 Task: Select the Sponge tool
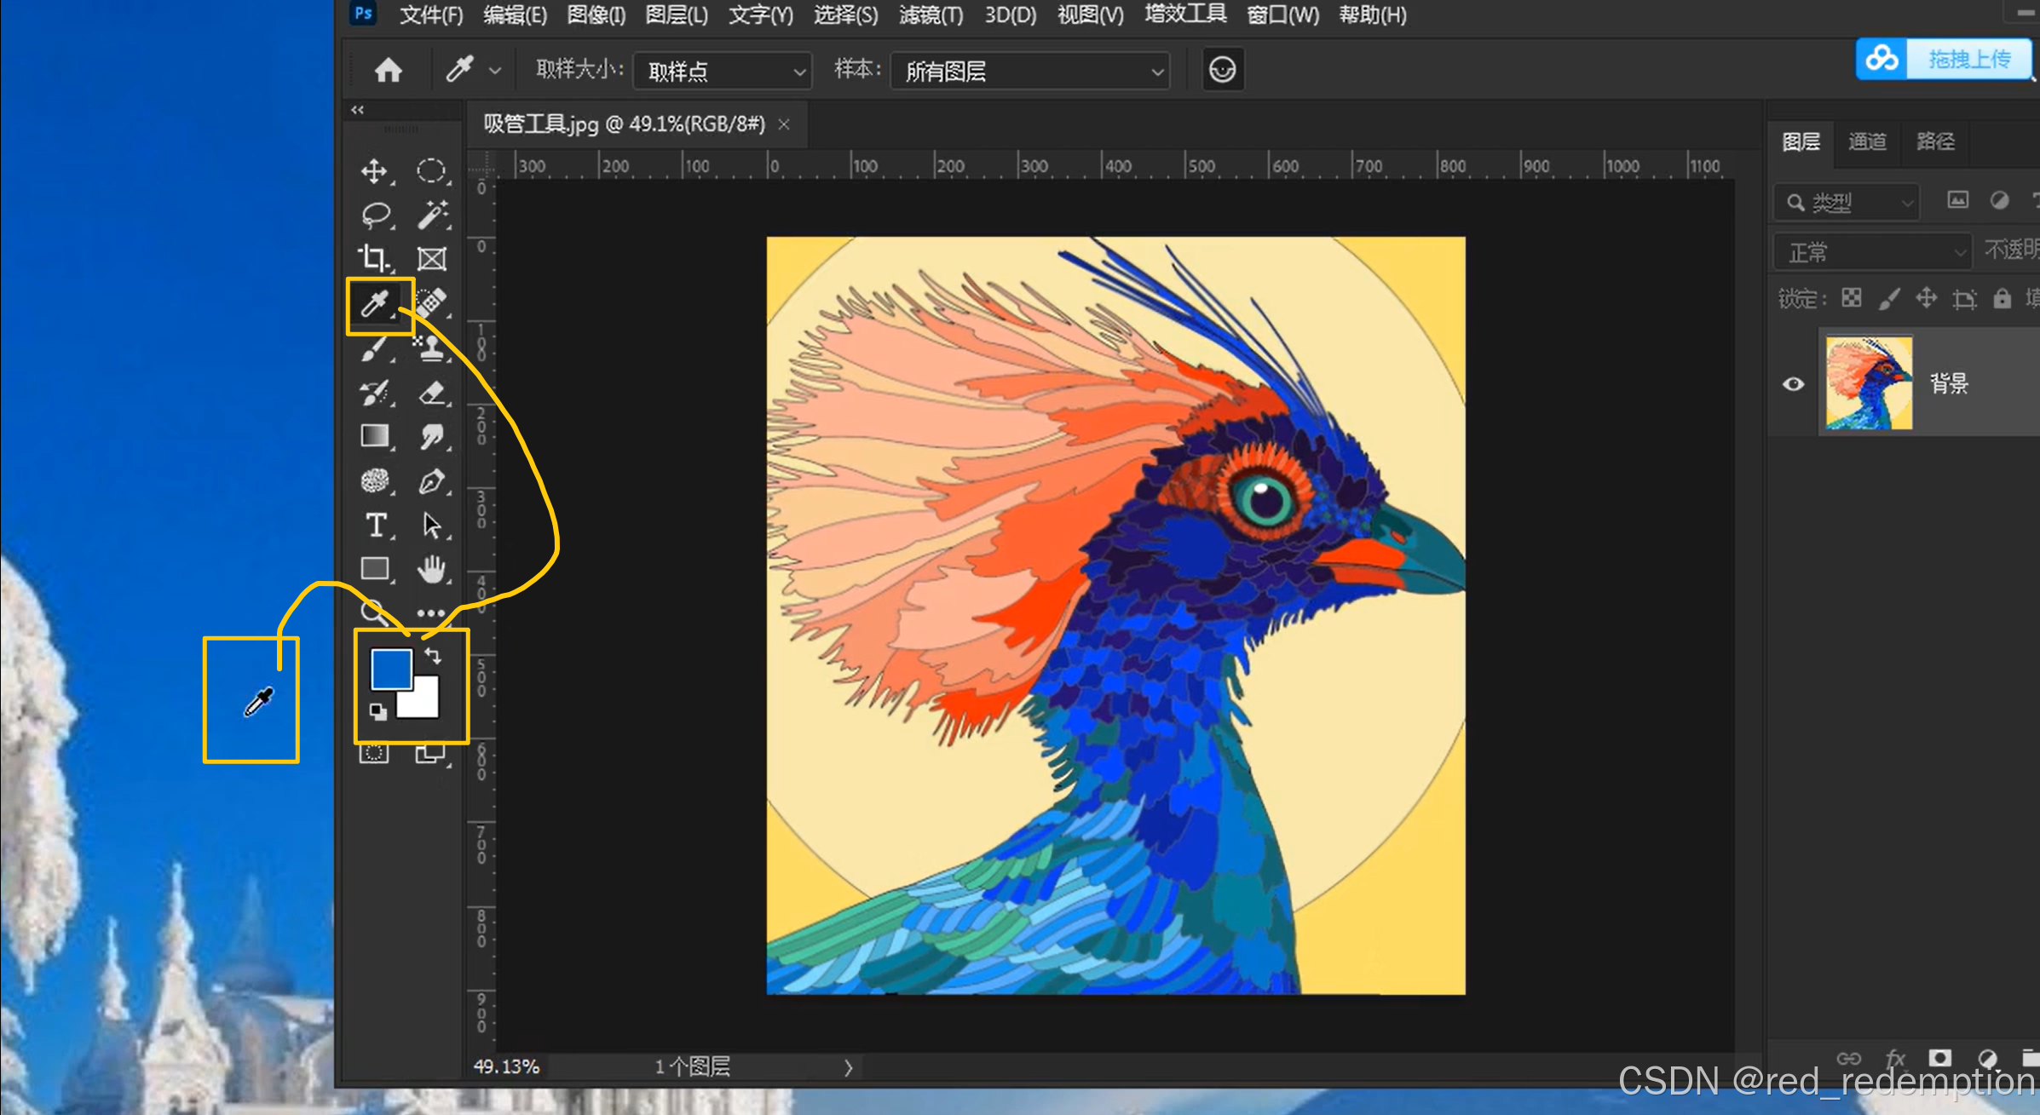376,480
